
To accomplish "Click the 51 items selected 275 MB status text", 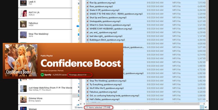I will coord(98,107).
